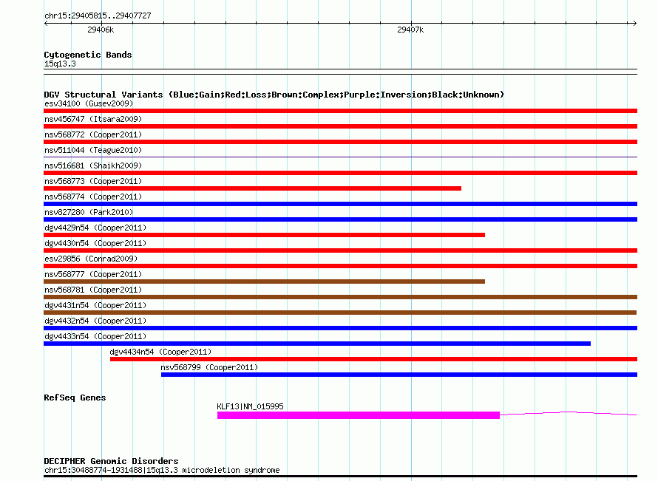
Task: Click the nsv568777 (Cooper2011) brown complex bar
Action: pos(265,282)
